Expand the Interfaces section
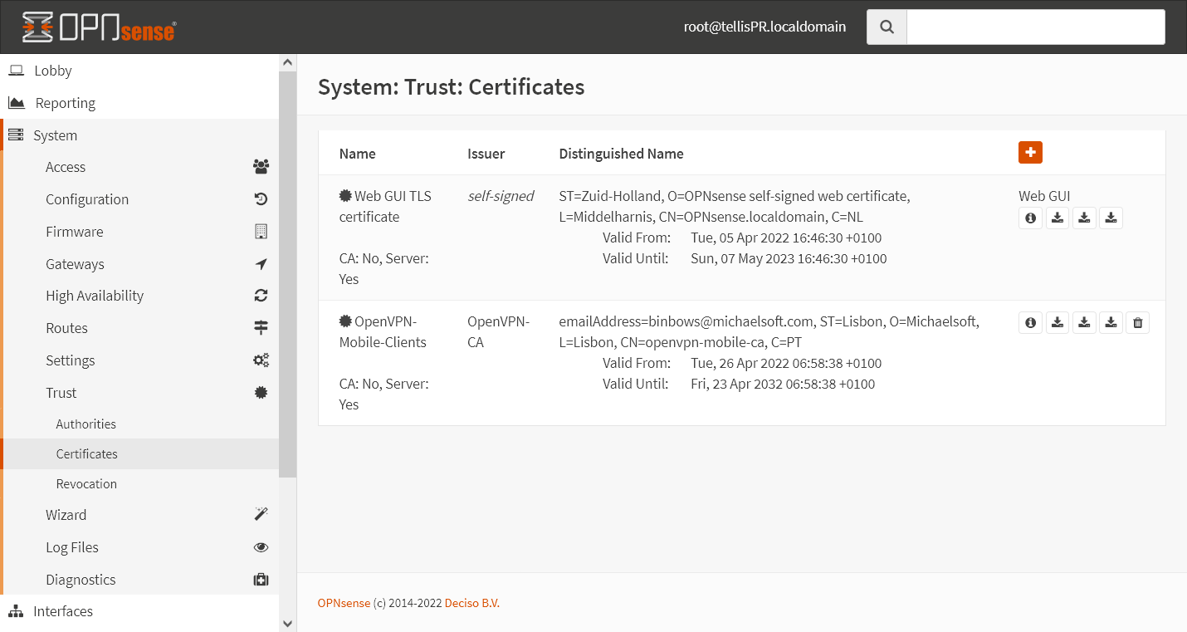 [x=62, y=611]
